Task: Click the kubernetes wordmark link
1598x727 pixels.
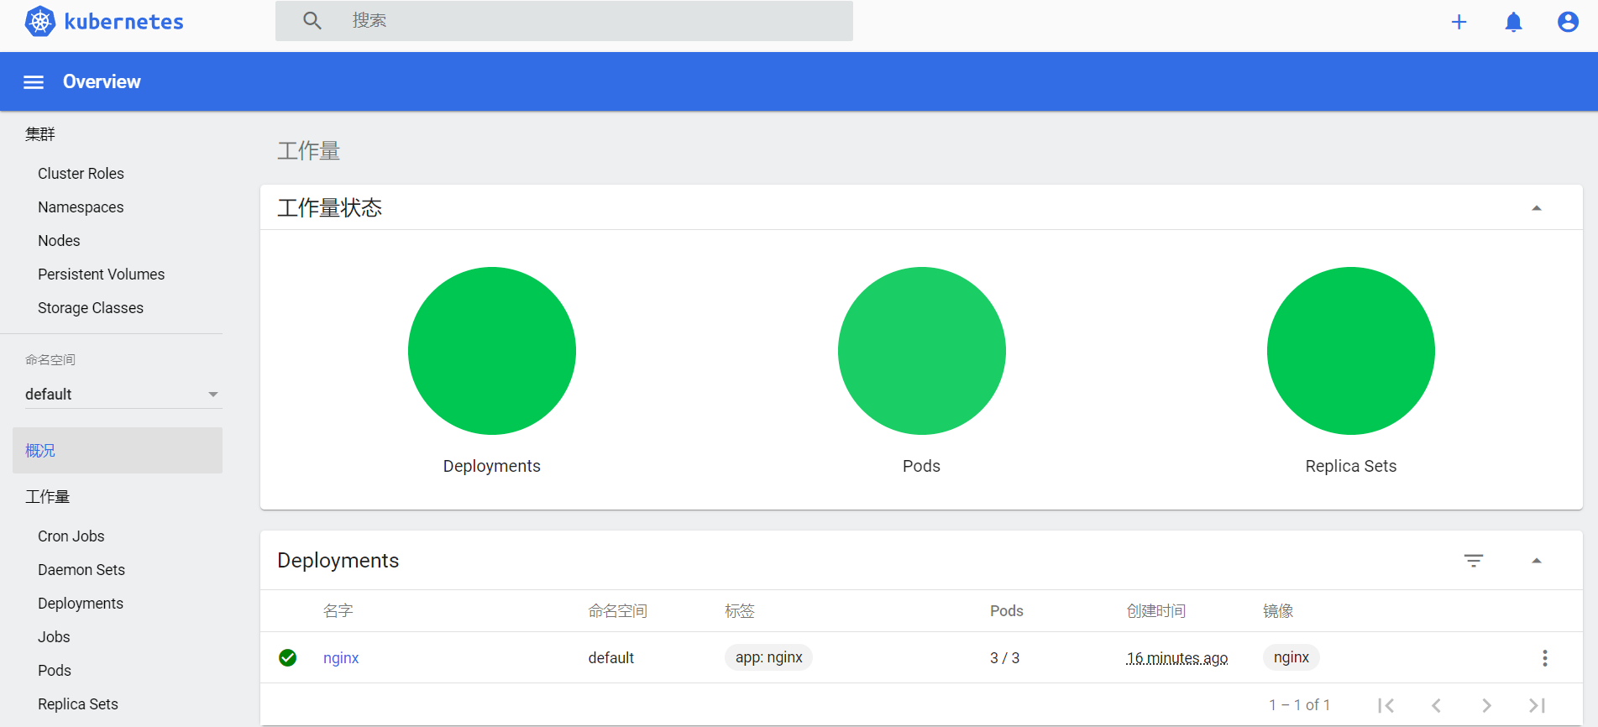Action: pyautogui.click(x=124, y=22)
